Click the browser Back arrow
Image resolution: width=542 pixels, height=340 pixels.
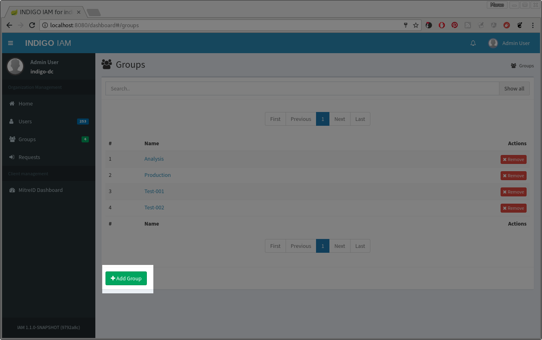click(x=9, y=25)
